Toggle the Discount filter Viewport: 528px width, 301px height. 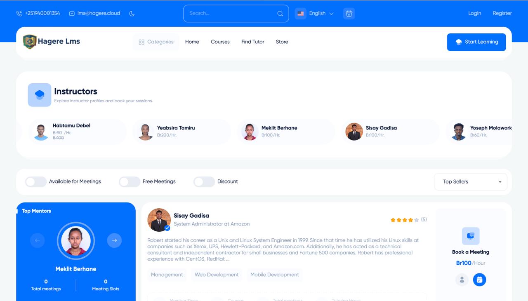click(204, 182)
